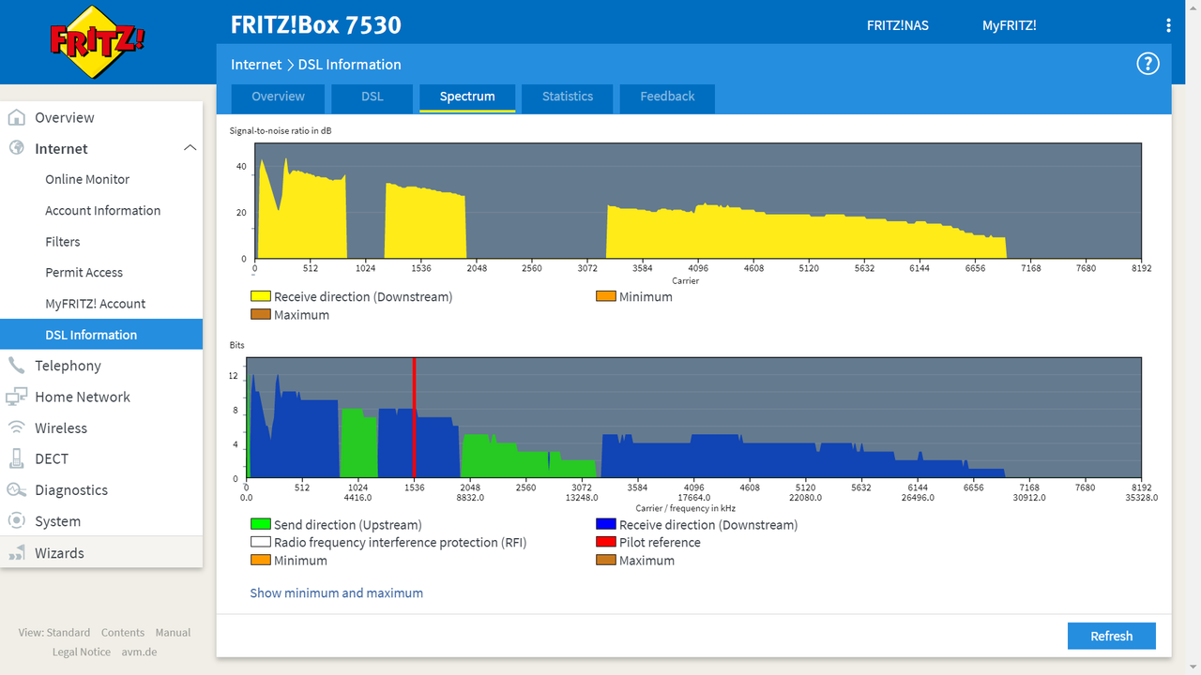
Task: Click the Wizards icon
Action: click(16, 553)
